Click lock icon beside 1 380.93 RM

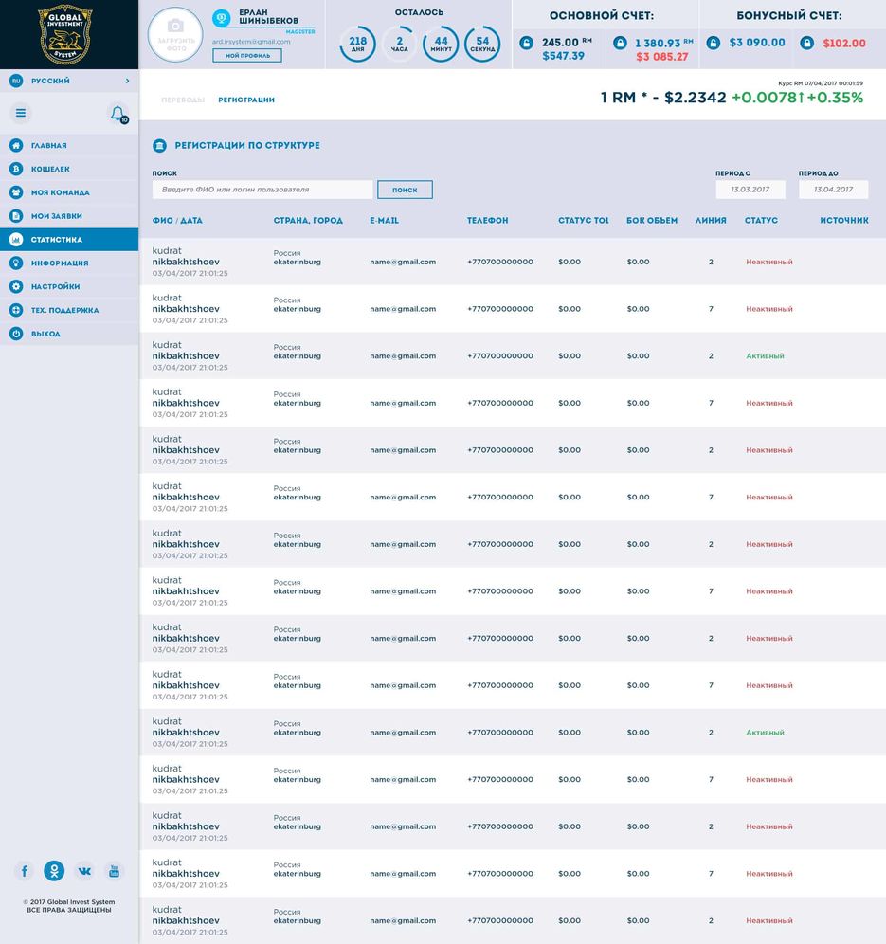pyautogui.click(x=620, y=43)
